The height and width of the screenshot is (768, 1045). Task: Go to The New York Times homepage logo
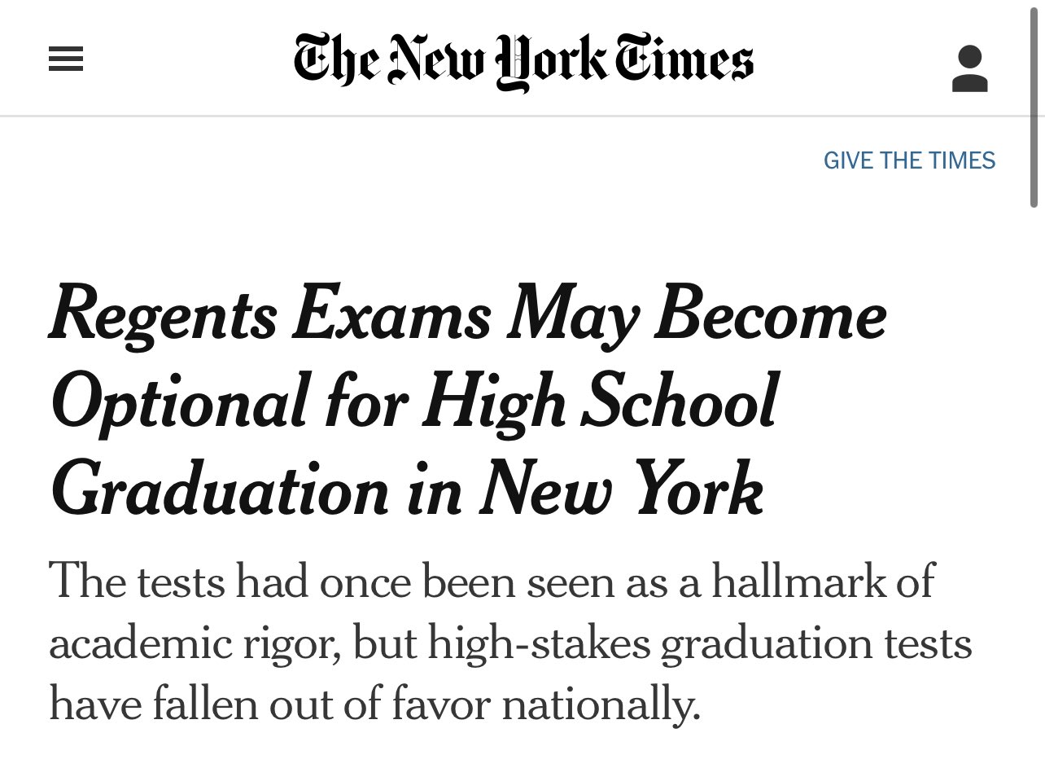523,60
